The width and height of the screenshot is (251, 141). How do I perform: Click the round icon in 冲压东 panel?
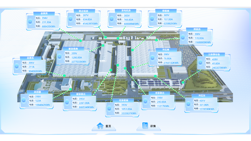click(x=189, y=105)
